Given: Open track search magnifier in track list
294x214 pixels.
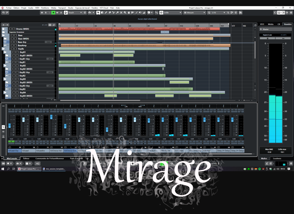Looking at the screenshot, I should (x=54, y=25).
